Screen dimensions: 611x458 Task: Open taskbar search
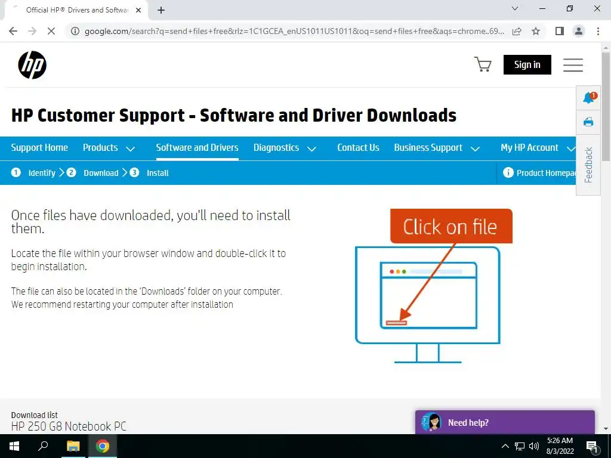[43, 446]
